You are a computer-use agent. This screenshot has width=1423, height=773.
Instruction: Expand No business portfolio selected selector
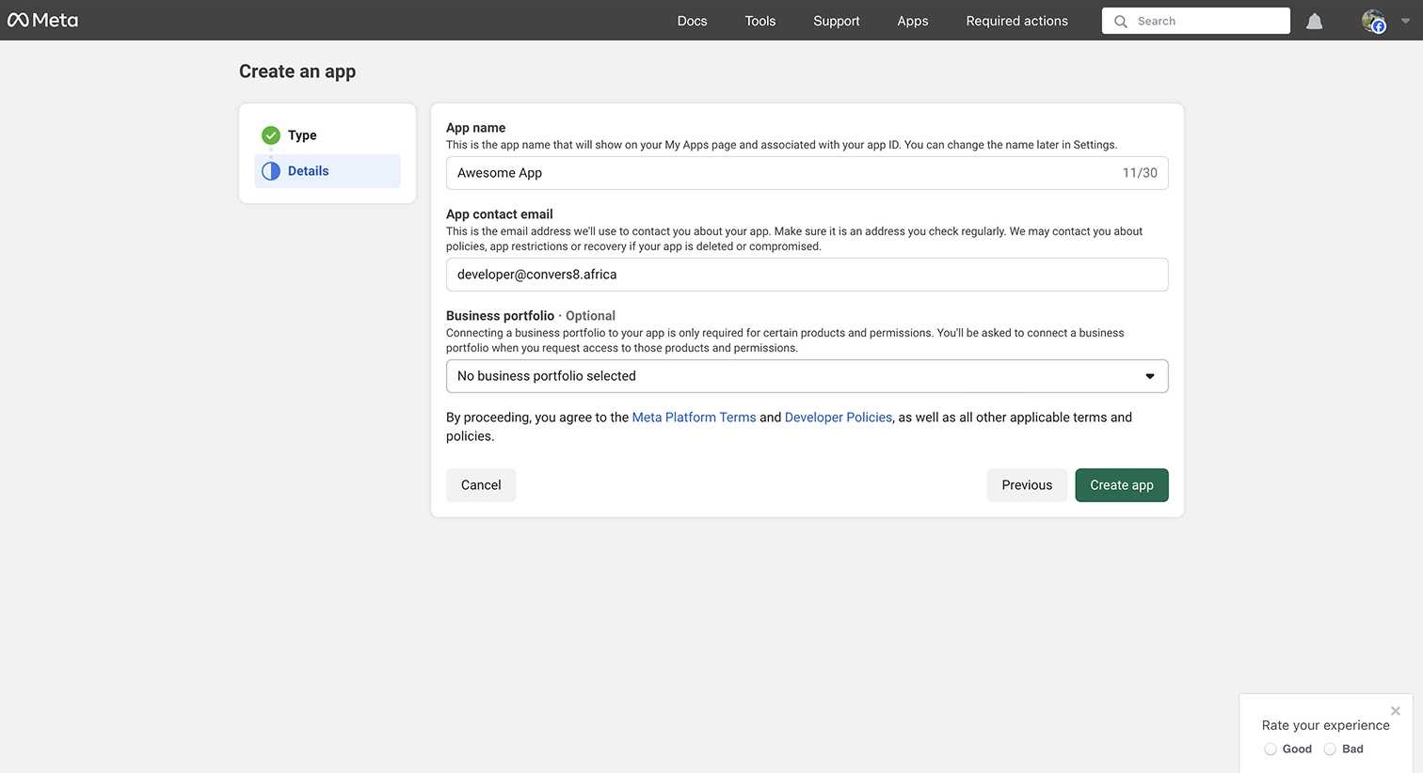[807, 375]
